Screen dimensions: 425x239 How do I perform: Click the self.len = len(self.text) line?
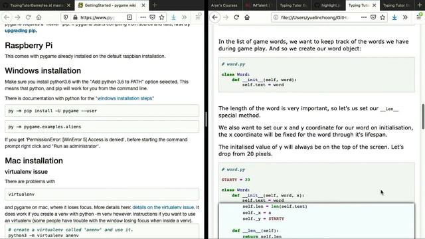tap(275, 206)
